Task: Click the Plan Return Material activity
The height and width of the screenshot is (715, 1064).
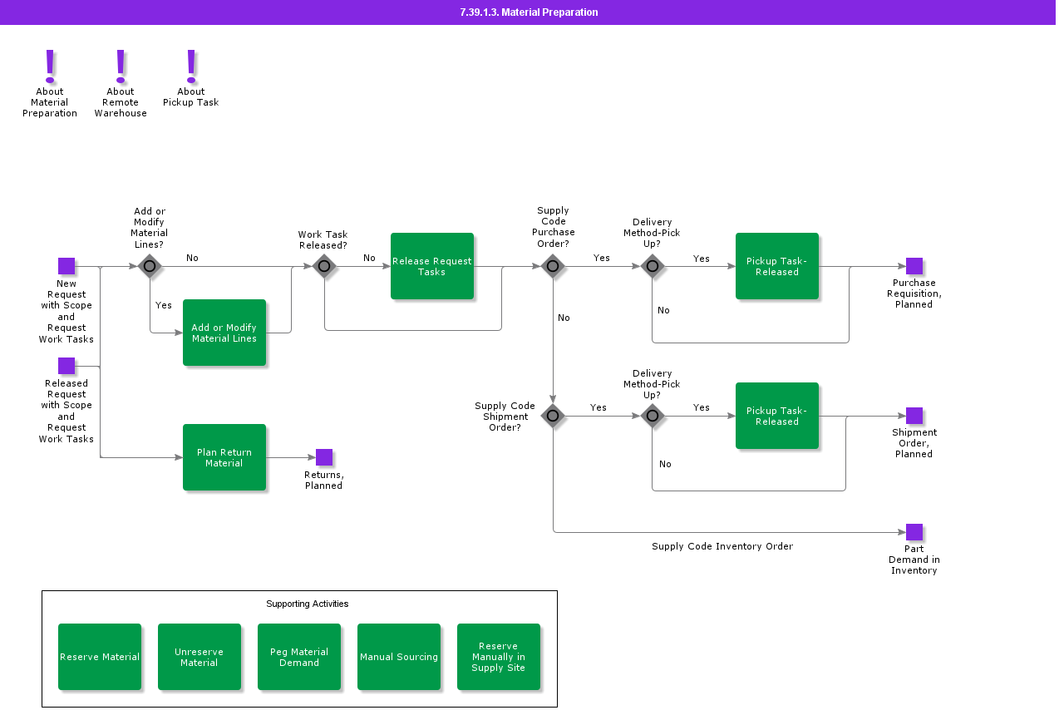Action: click(224, 457)
